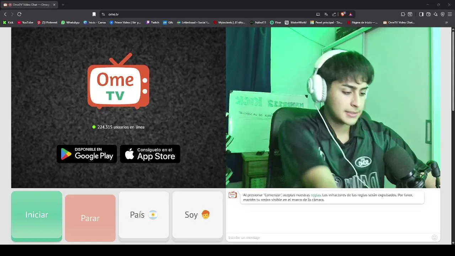This screenshot has width=455, height=256.
Task: Open the Myinstants bookmark
Action: pos(230,22)
